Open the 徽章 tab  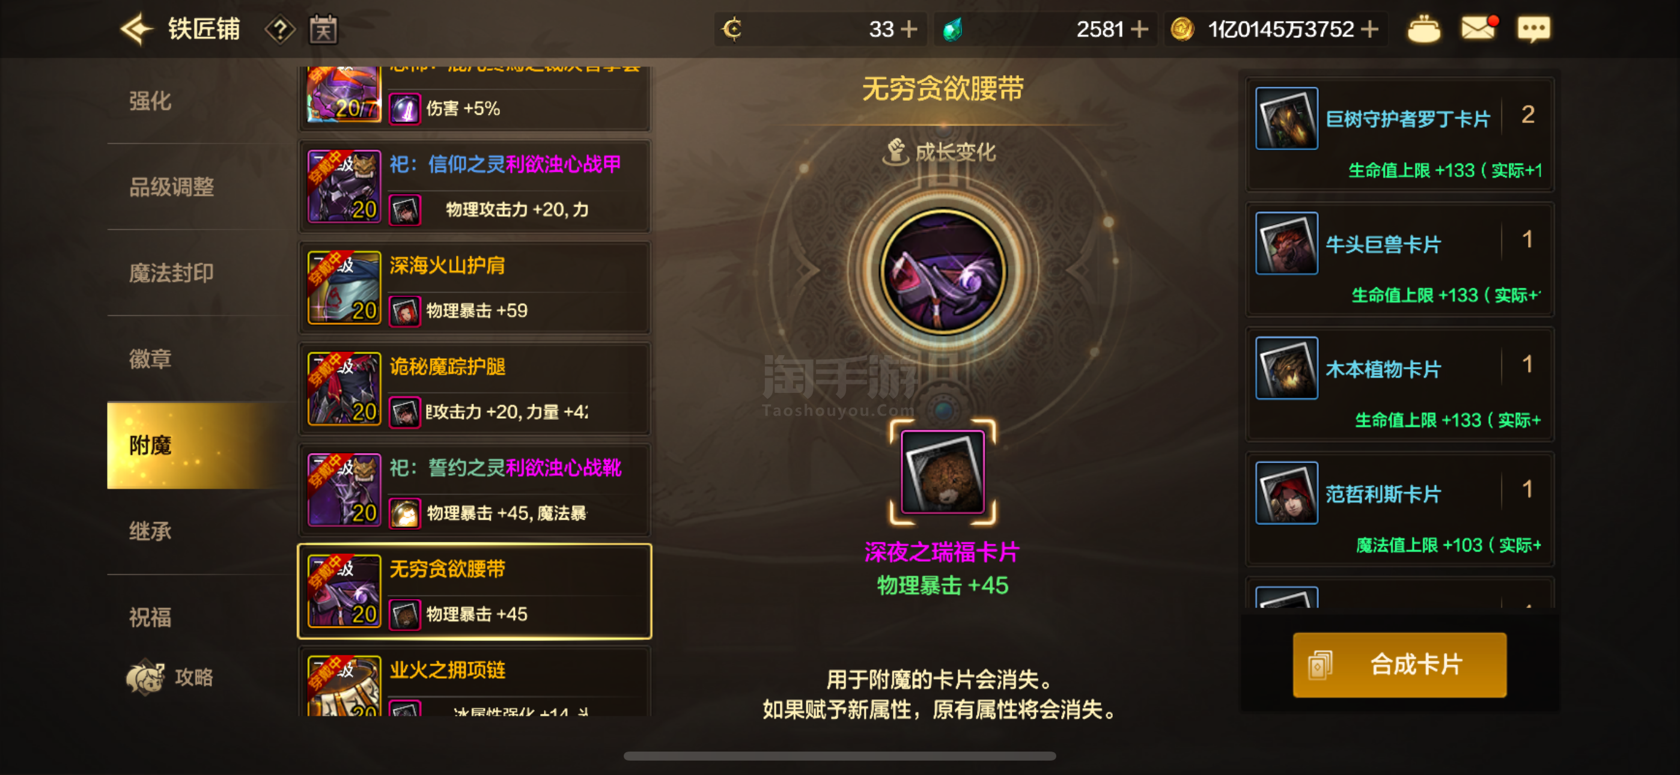tap(151, 359)
